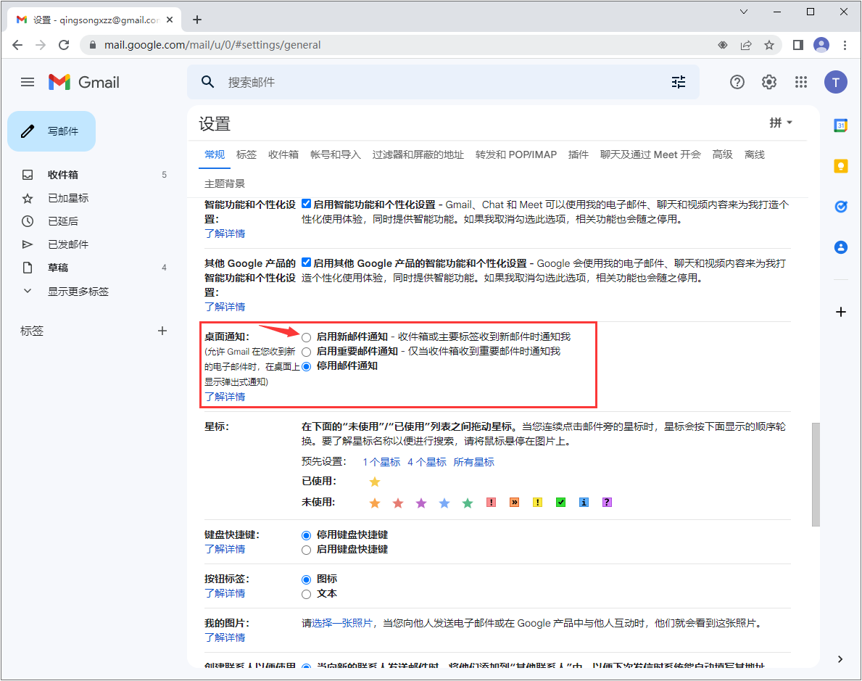The width and height of the screenshot is (862, 681).
Task: Open Google Calendar side panel
Action: click(840, 125)
